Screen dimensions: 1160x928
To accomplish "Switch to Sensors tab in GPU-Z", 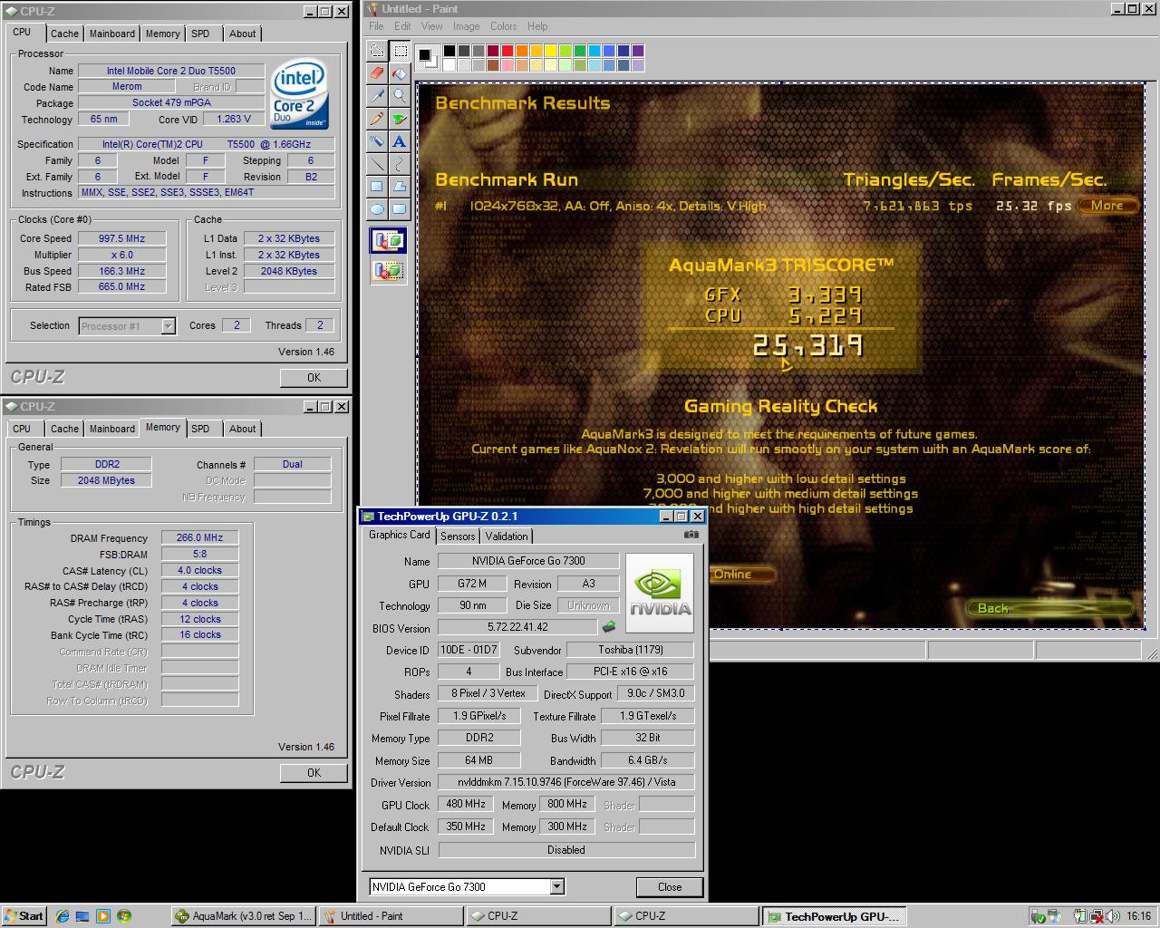I will click(x=458, y=536).
